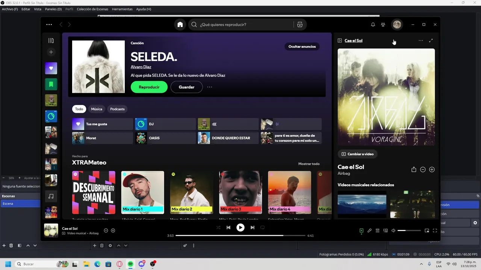Open Spotify three-dot main menu
481x270 pixels.
(49, 24)
